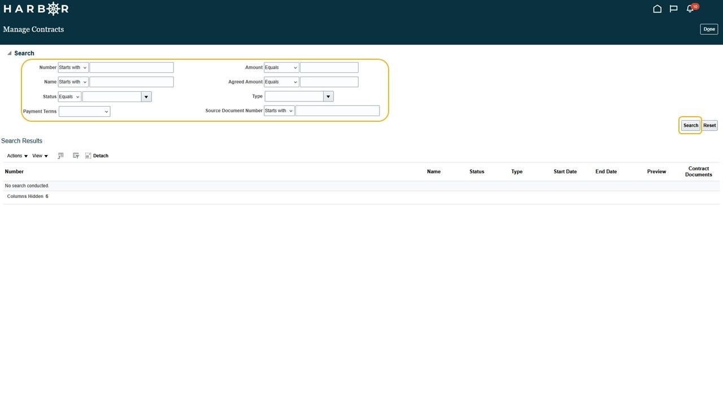The image size is (723, 406).
Task: Open the Home icon in header
Action: 657,8
